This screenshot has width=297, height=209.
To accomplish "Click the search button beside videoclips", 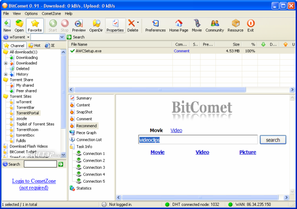I will click(273, 140).
